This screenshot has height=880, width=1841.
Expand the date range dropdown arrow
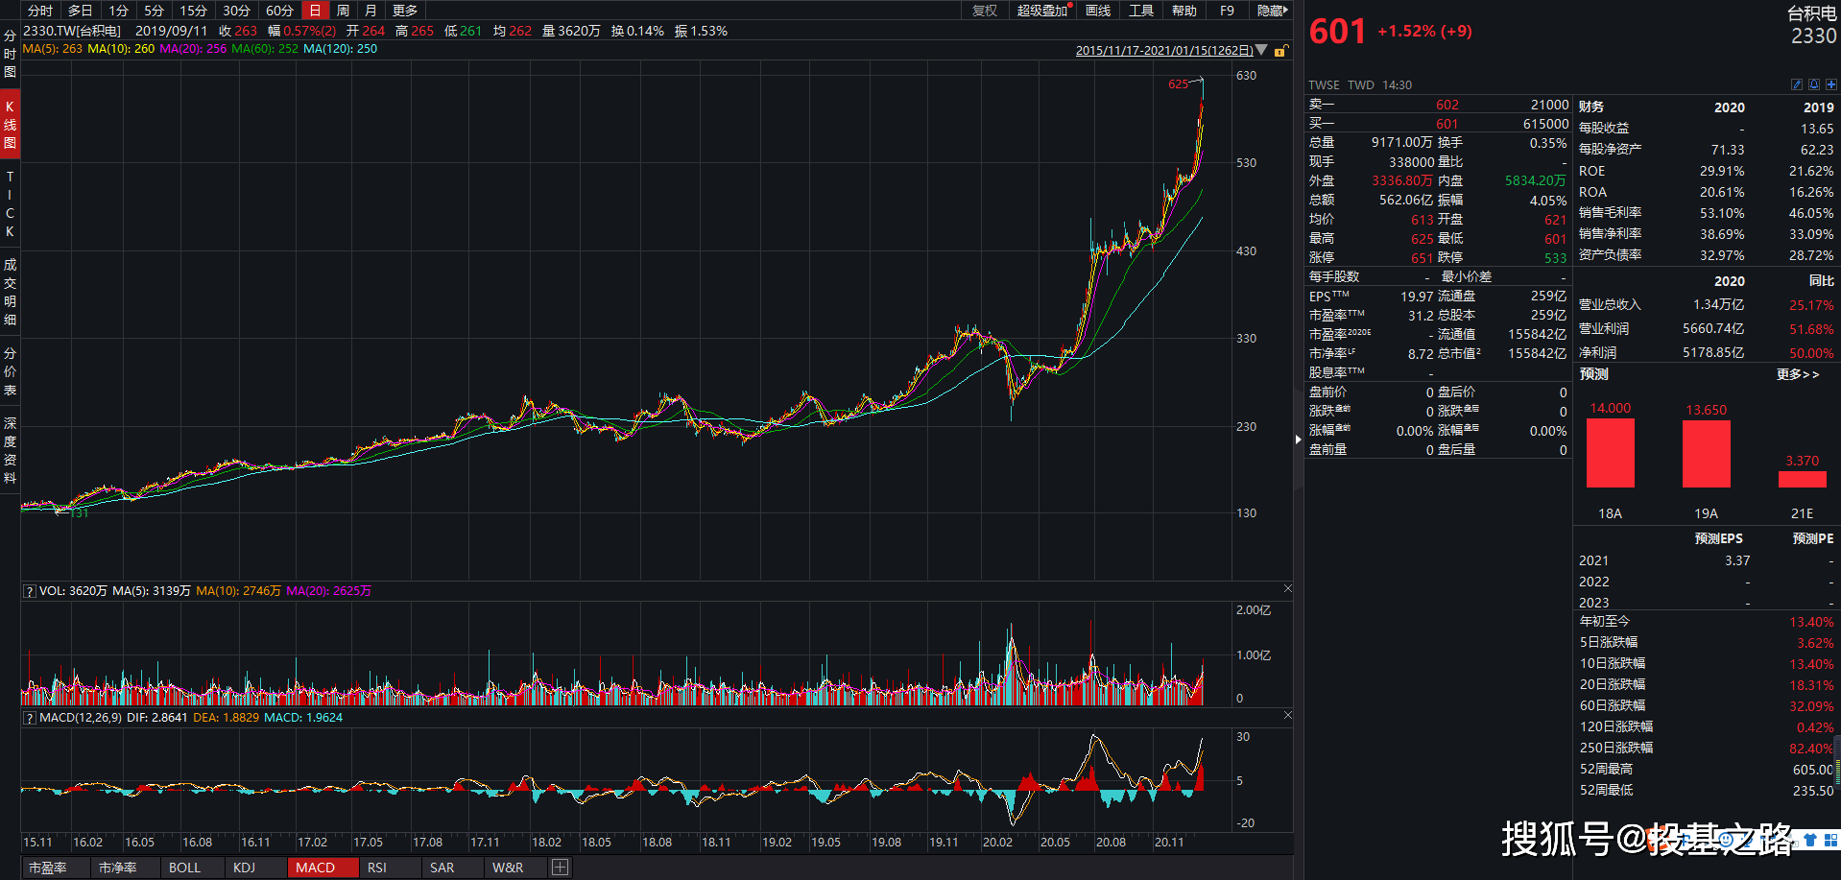pos(1261,50)
